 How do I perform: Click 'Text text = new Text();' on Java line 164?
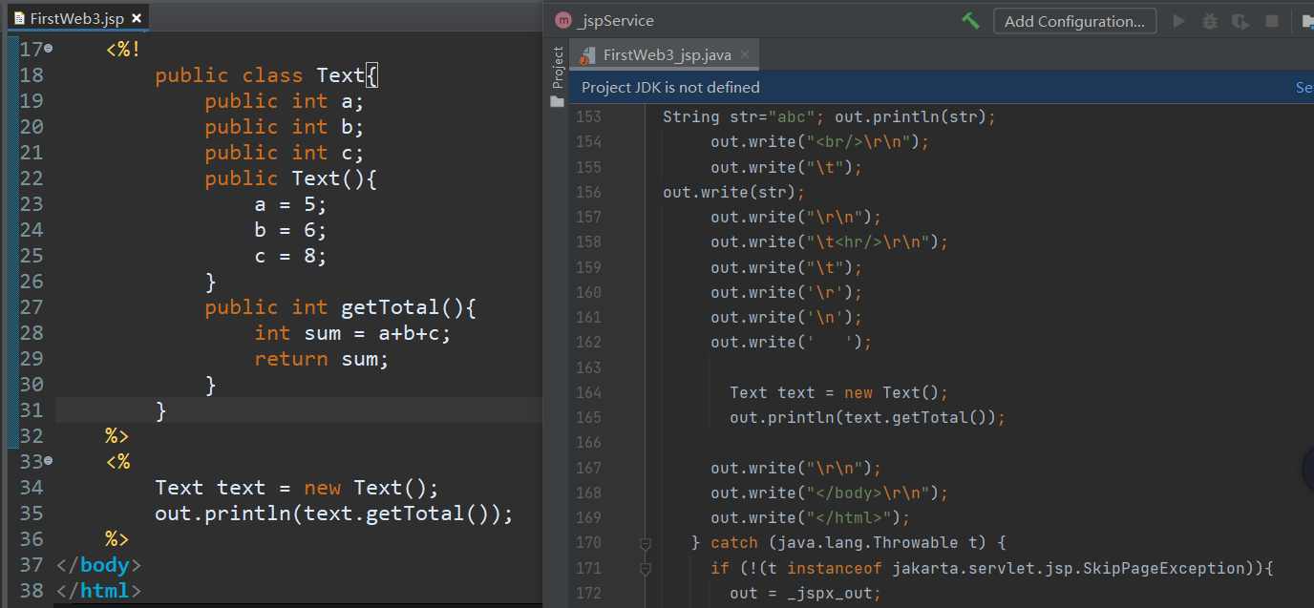click(x=839, y=392)
